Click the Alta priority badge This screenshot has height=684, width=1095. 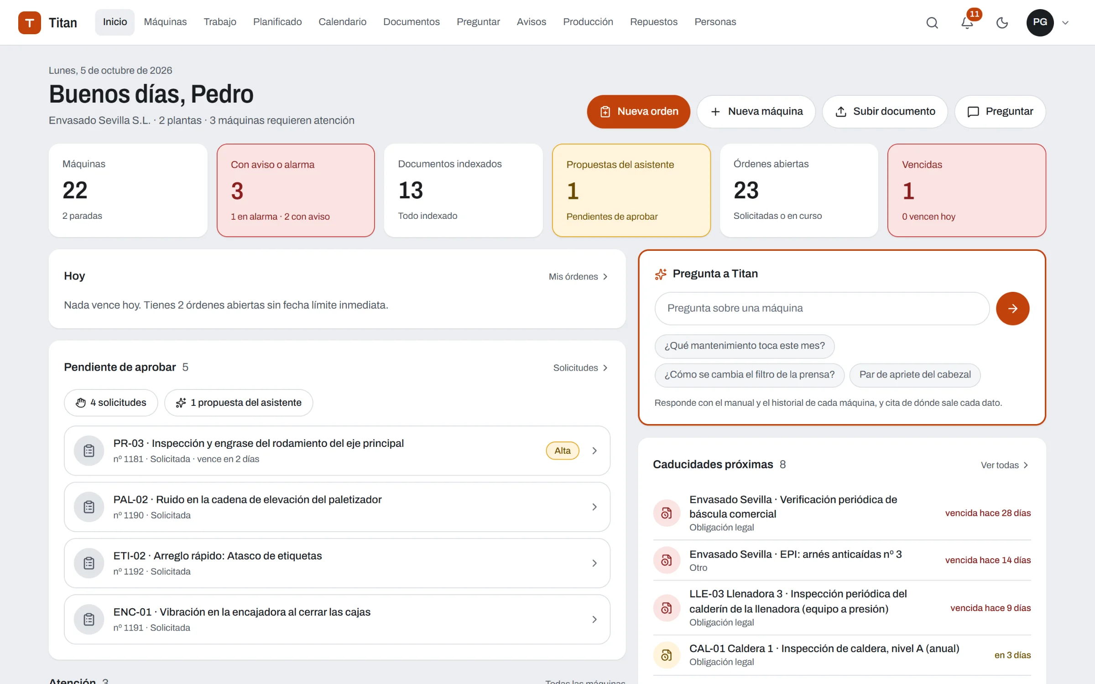(563, 451)
